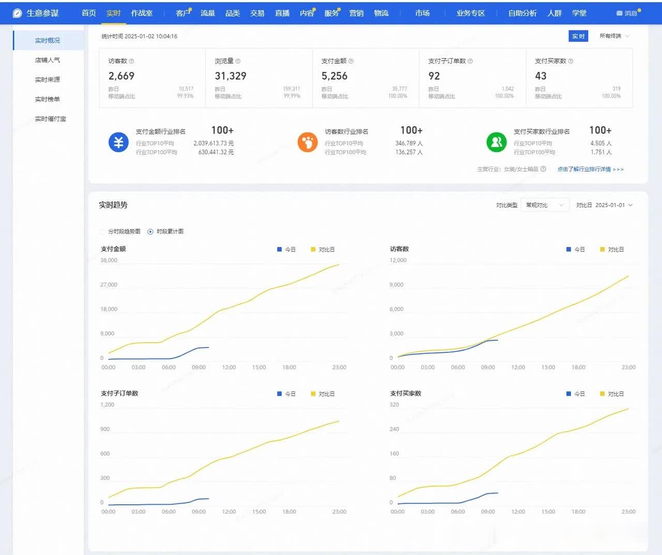The width and height of the screenshot is (662, 555).
Task: Click the blue yen ranking icon
Action: pos(118,142)
